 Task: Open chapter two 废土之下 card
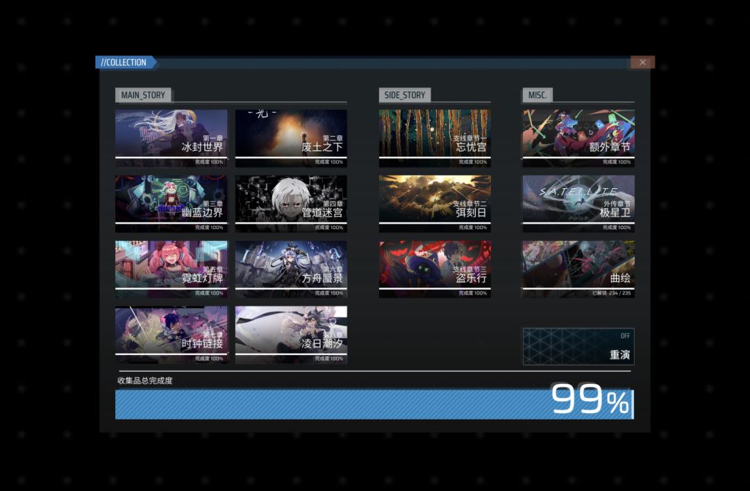tap(291, 138)
